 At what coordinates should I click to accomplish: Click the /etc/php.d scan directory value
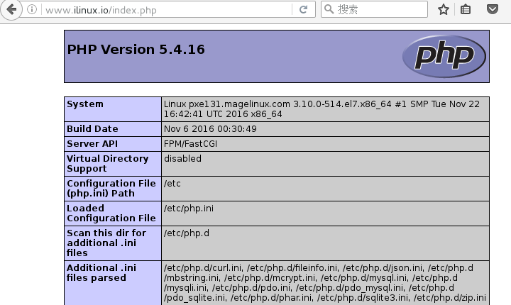pos(185,233)
